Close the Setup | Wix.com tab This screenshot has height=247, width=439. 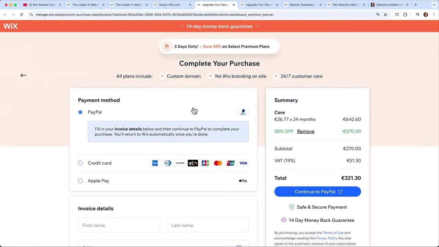190,5
